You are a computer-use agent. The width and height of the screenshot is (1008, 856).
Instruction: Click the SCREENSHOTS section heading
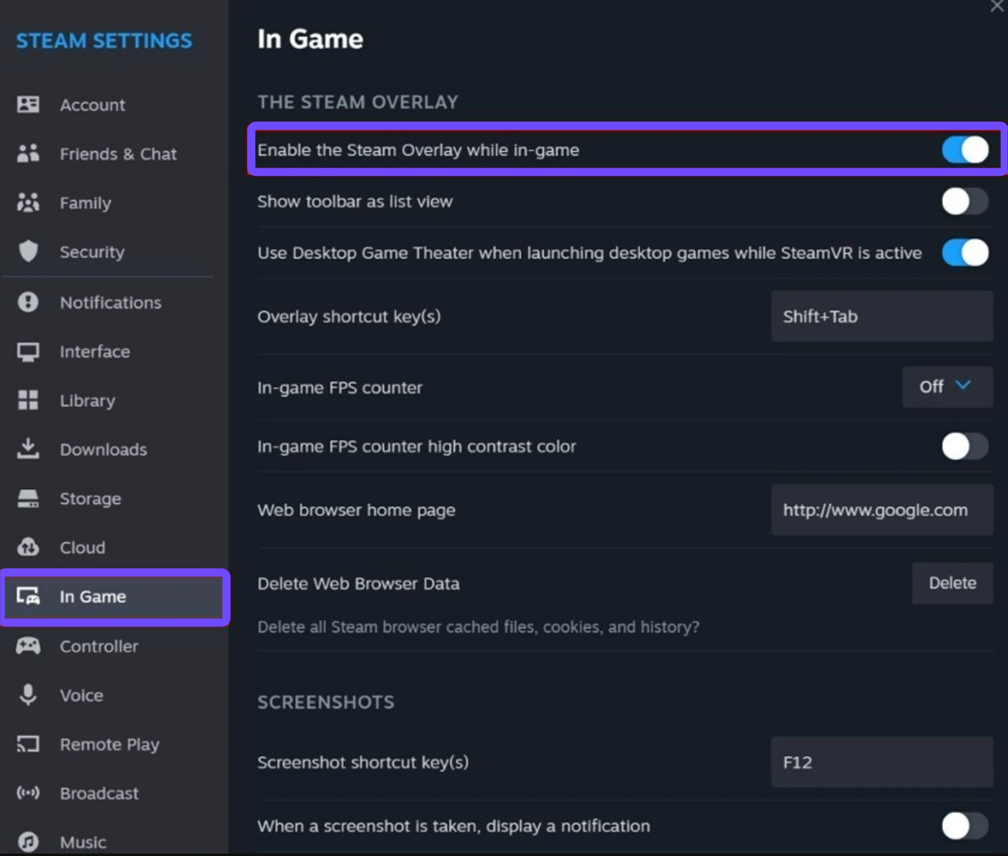coord(326,702)
